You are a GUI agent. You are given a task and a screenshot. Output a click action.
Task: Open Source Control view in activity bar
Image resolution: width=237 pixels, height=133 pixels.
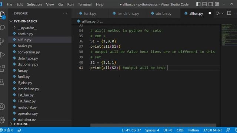coord(2,41)
